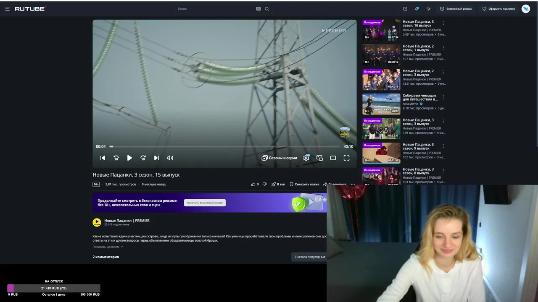
Task: Open thumbnail of 3 сезон, 16 выпуск
Action: 381,30
